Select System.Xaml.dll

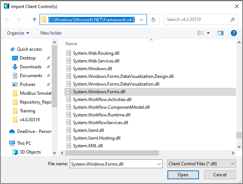(x=88, y=130)
